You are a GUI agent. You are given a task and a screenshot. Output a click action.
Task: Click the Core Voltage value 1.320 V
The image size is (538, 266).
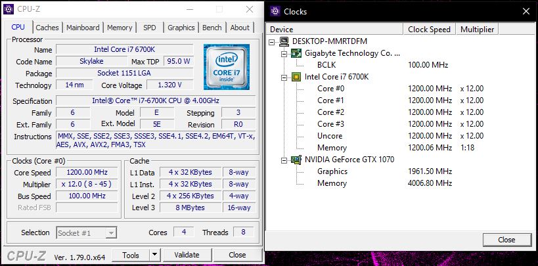tap(170, 85)
